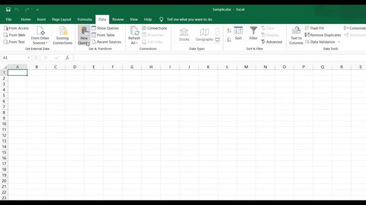Image resolution: width=366 pixels, height=205 pixels.
Task: Convert to Geography data type
Action: tap(204, 35)
